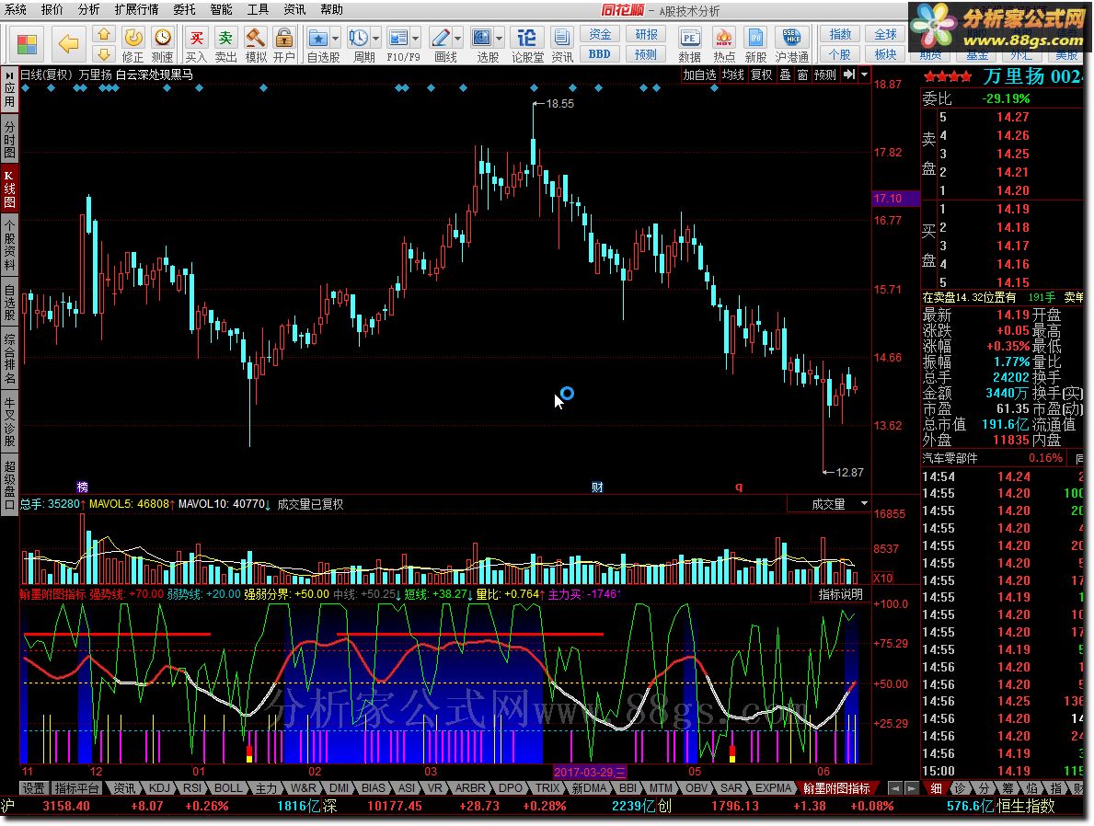
Task: Open the 扩展行情 menu
Action: (137, 10)
